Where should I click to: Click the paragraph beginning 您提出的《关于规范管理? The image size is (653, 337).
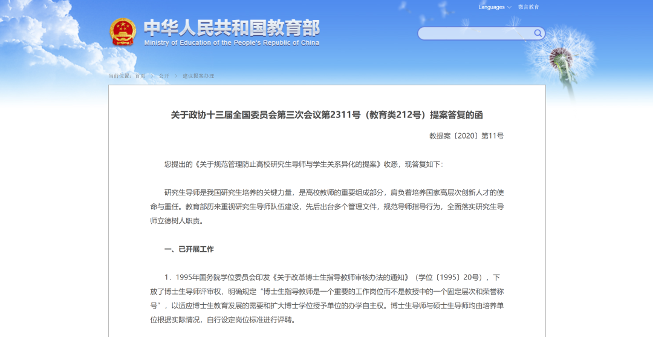[x=304, y=164]
